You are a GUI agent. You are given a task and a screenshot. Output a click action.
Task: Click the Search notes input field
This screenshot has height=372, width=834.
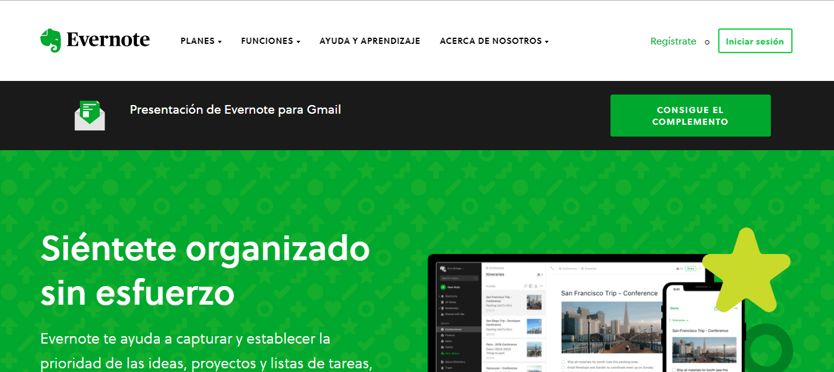[x=456, y=278]
